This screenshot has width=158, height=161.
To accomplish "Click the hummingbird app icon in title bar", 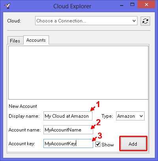I will click(7, 6).
